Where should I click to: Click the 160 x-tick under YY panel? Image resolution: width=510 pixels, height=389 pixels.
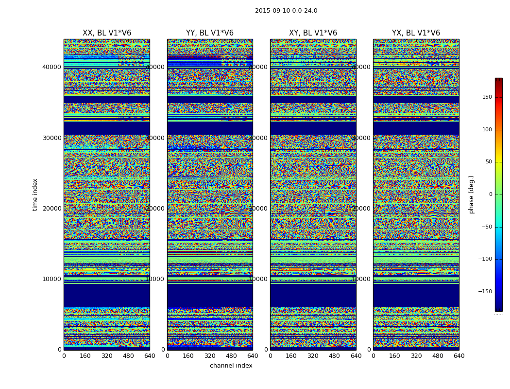click(x=188, y=356)
